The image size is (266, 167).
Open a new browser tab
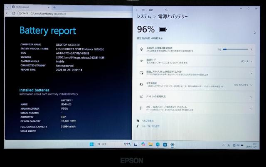click(x=54, y=7)
